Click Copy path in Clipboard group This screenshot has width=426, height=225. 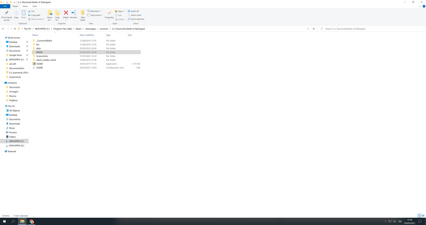coord(34,15)
